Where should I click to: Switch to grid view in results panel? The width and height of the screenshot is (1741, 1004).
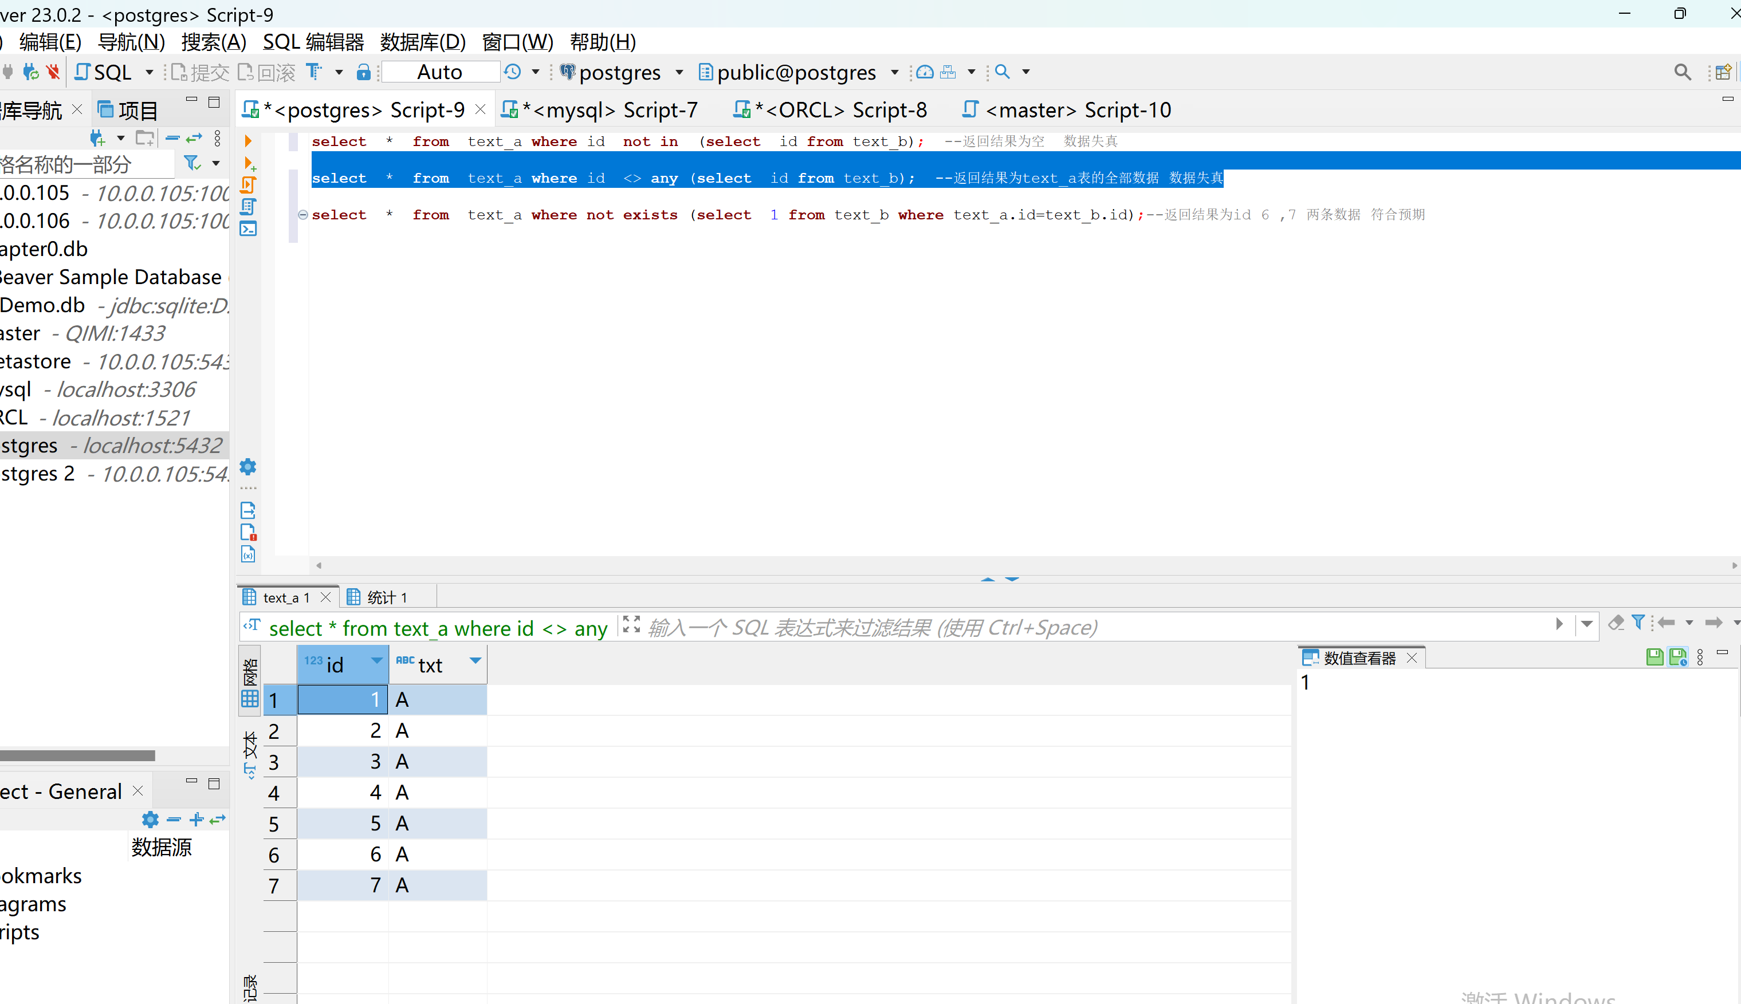250,683
